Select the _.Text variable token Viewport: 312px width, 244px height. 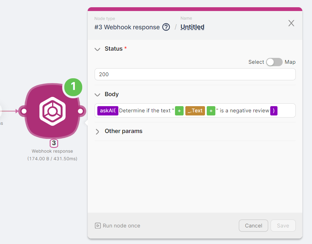click(195, 111)
